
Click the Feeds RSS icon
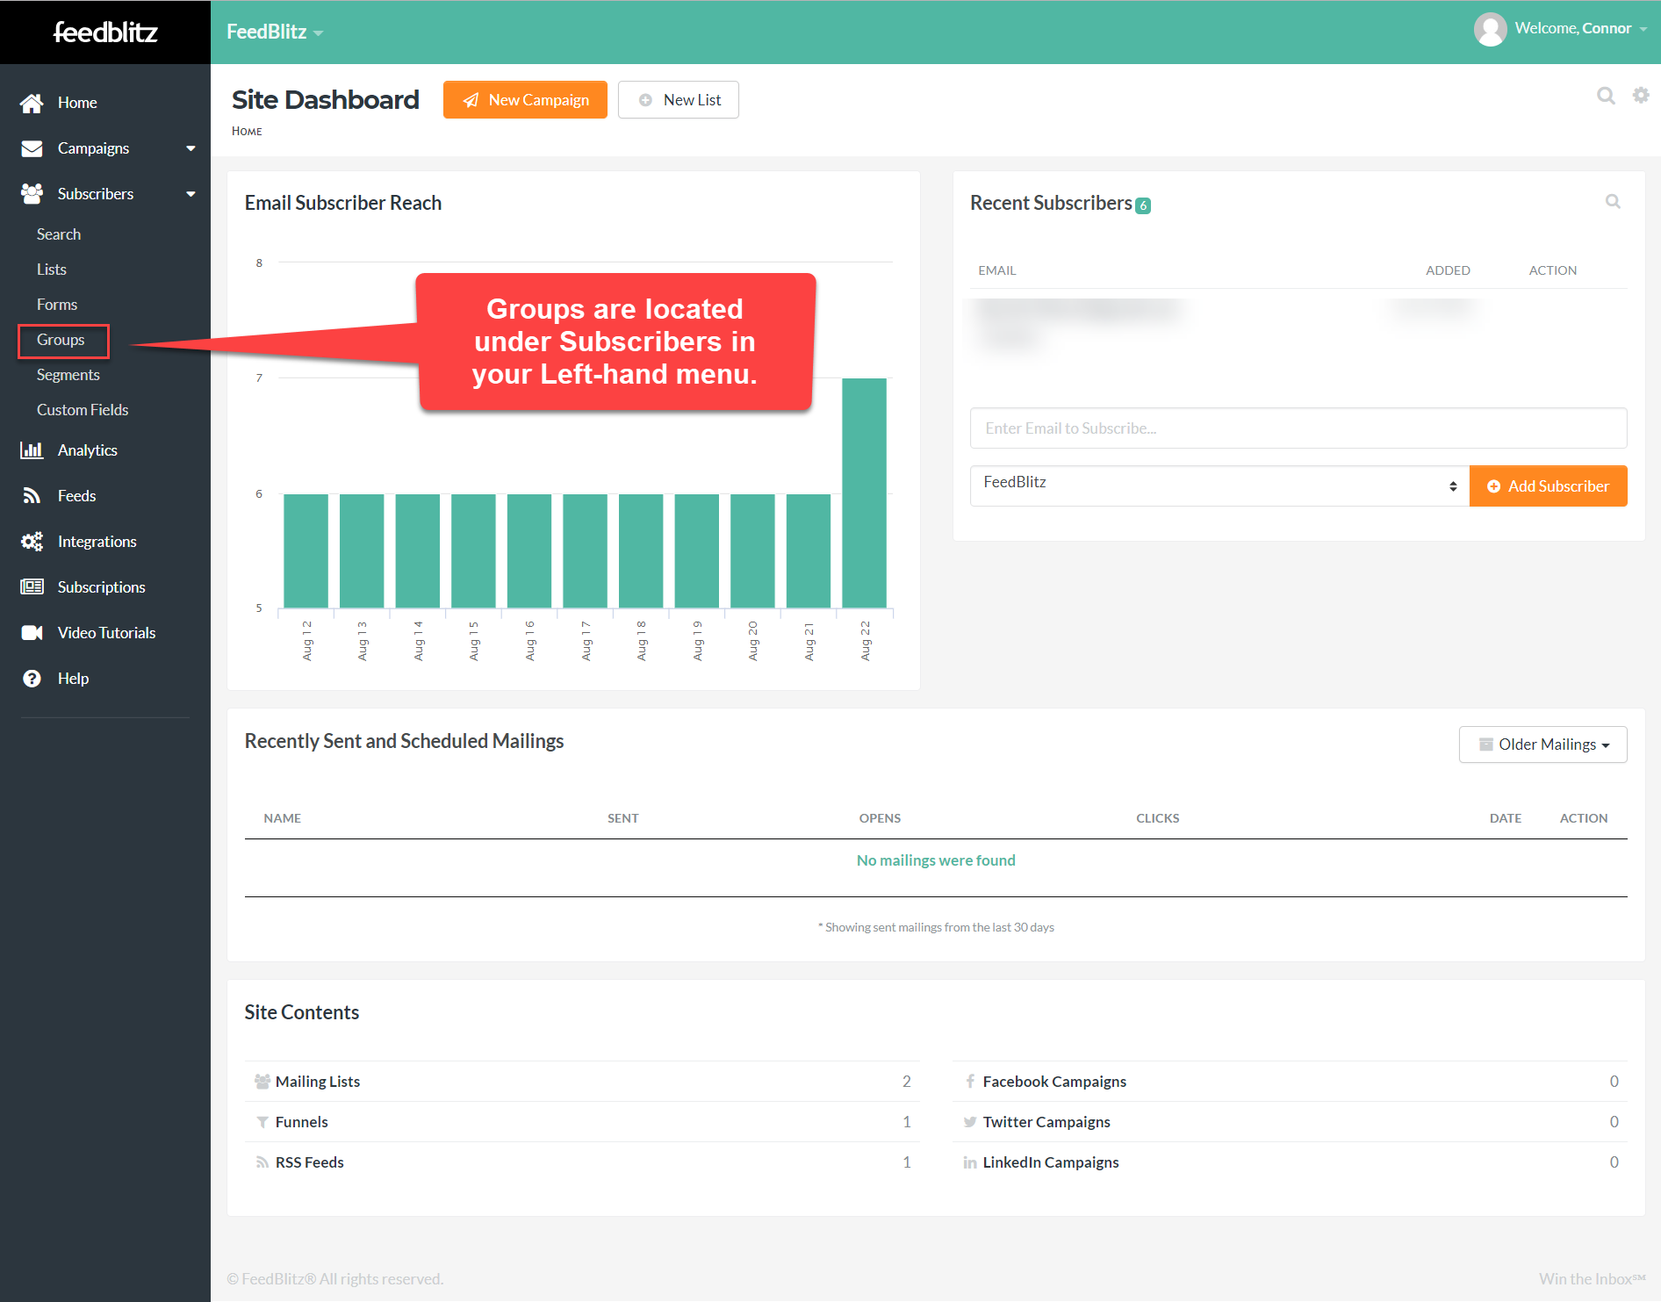[x=32, y=496]
